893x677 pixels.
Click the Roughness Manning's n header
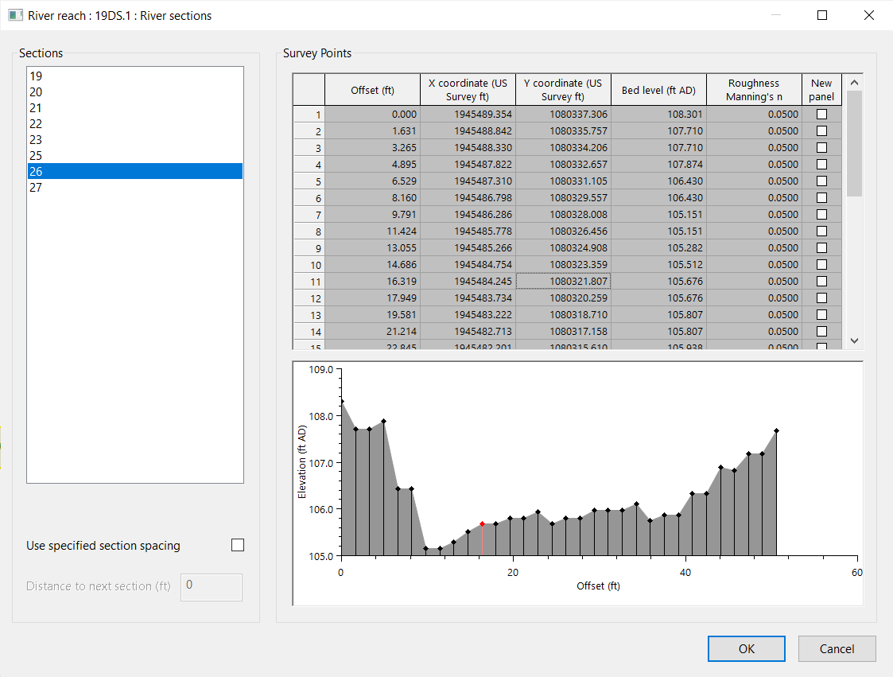[753, 89]
